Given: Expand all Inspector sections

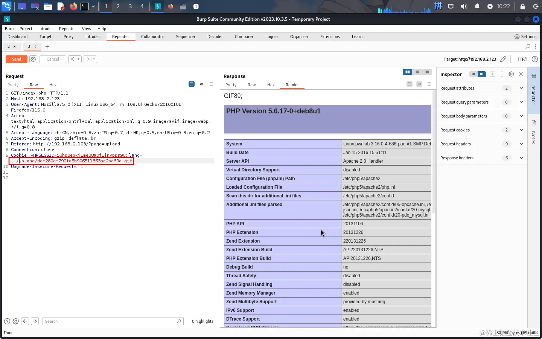Looking at the screenshot, I should [x=492, y=74].
